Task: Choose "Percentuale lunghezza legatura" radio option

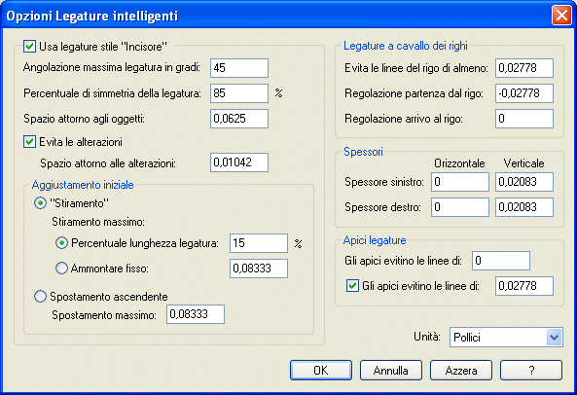Action: (x=61, y=243)
